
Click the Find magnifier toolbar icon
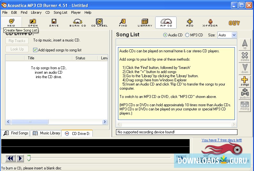pos(123,23)
